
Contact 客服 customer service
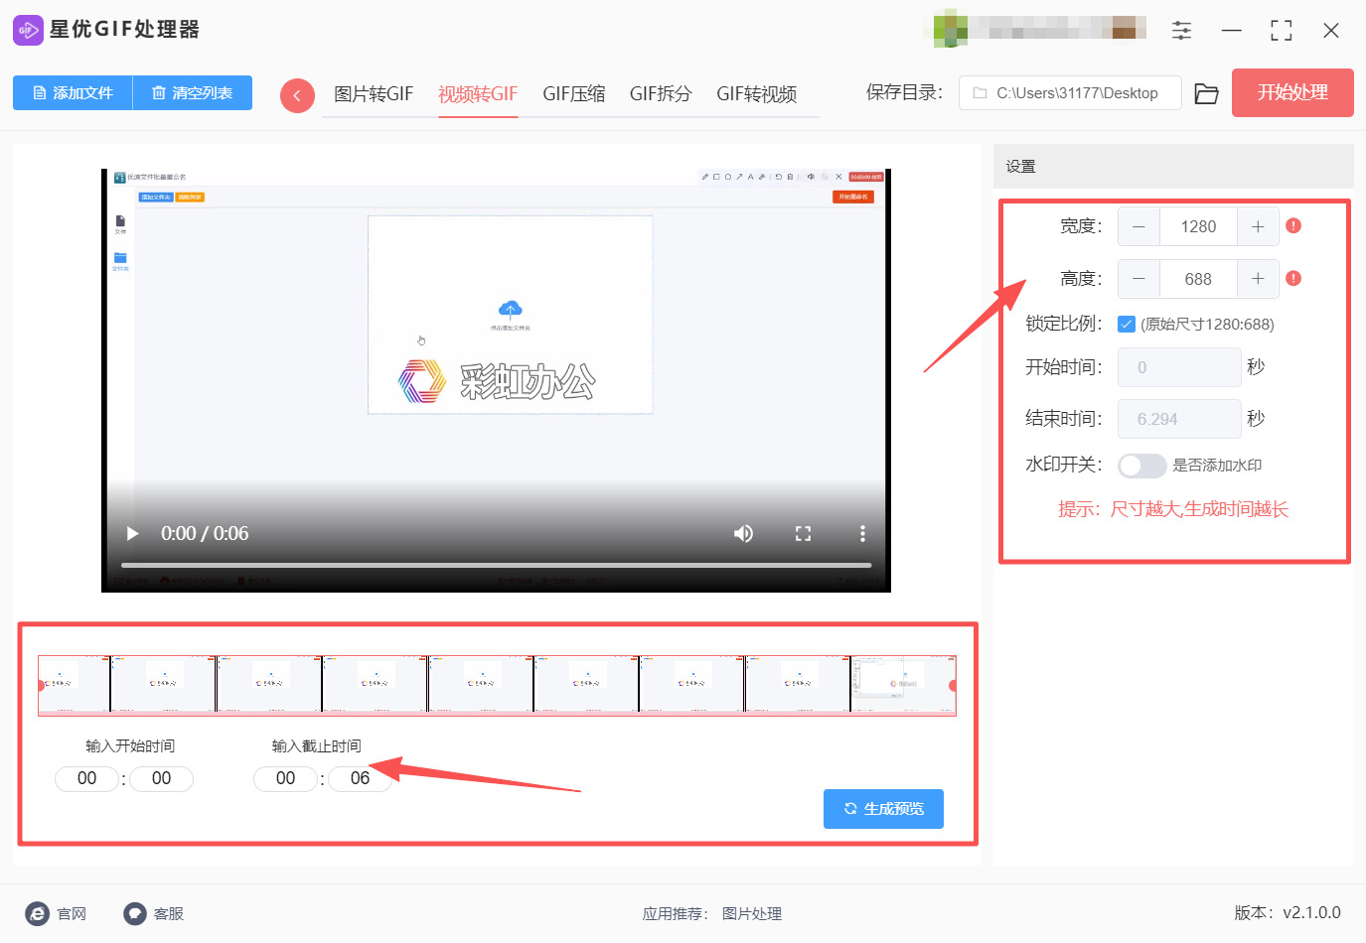click(x=154, y=914)
